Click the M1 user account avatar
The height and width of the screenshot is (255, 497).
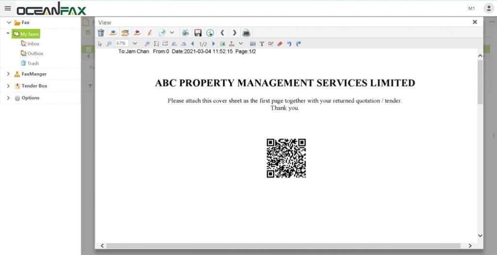click(488, 8)
